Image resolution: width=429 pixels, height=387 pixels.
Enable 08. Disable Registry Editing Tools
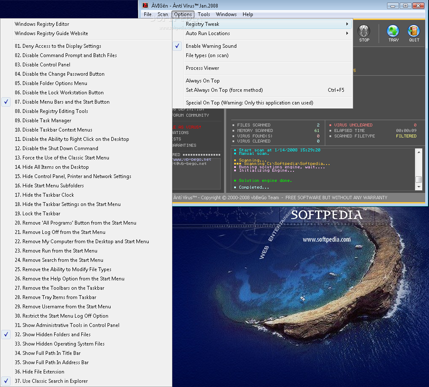tap(86, 111)
